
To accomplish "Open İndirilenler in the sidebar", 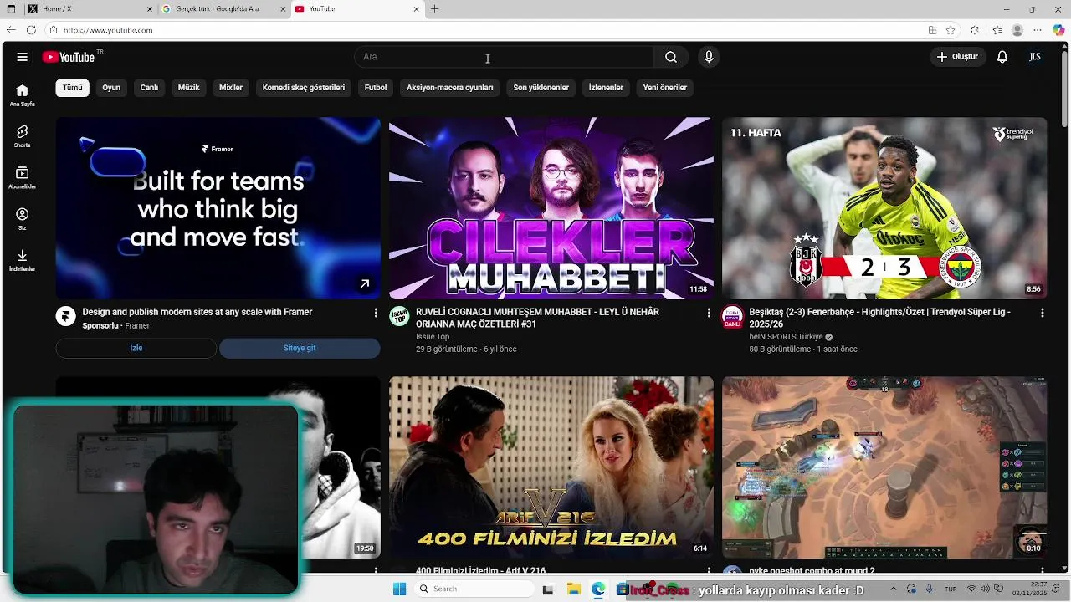I will (23, 260).
